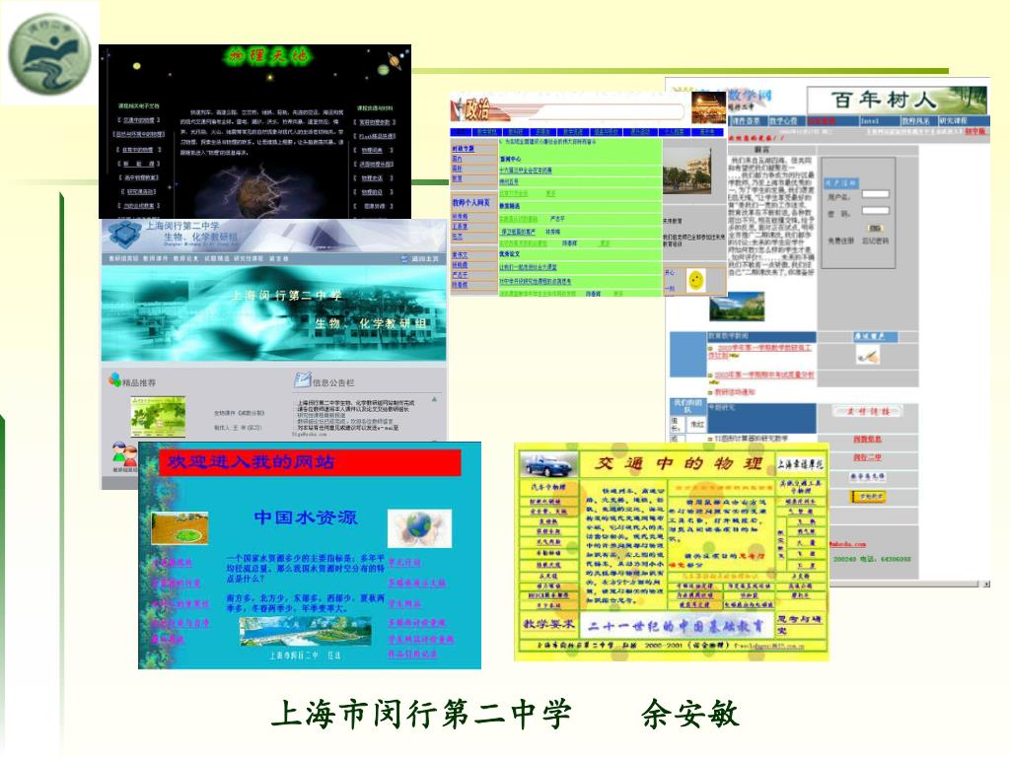Screen dimensions: 1010x757
Task: Open the dam landscape photo on water site
Action: coord(306,632)
